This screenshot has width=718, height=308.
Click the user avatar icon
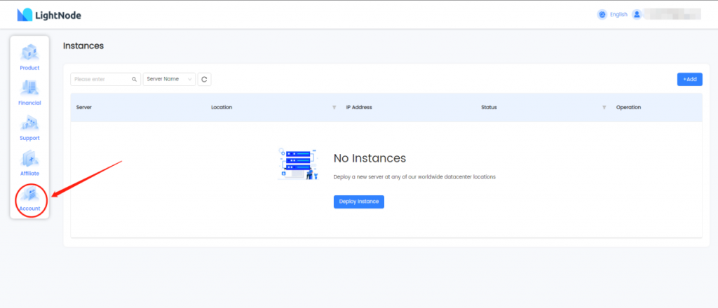(x=637, y=14)
